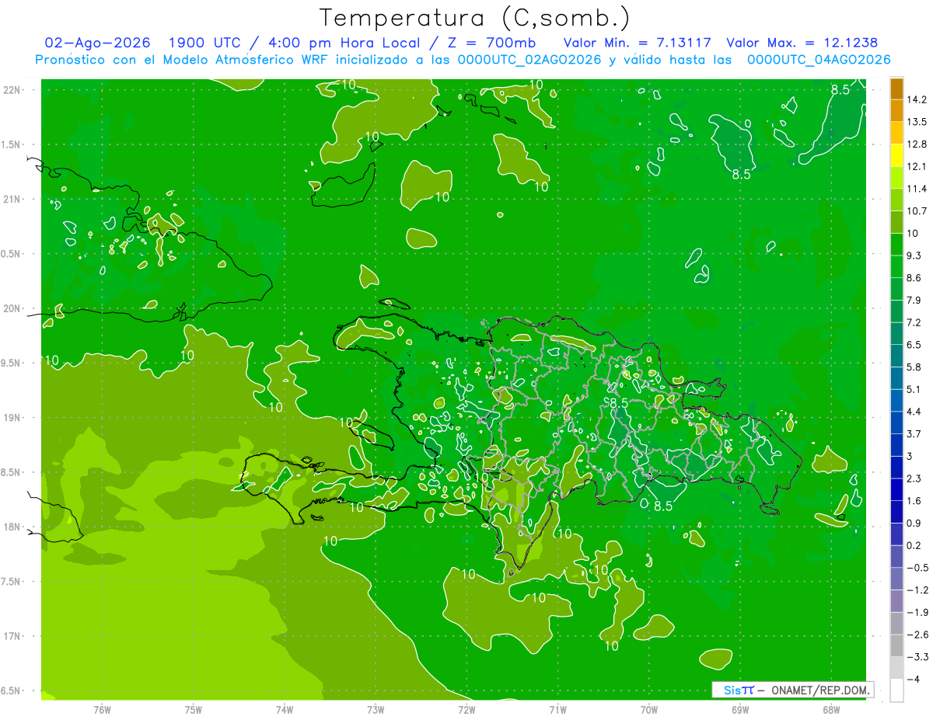Click the '68W' longitude axis label
Image resolution: width=933 pixels, height=720 pixels.
tap(831, 710)
